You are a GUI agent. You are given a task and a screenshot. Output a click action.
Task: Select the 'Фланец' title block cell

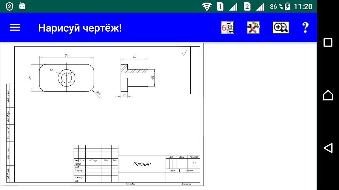click(x=142, y=164)
